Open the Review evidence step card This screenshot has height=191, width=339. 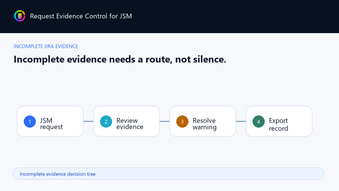(x=127, y=121)
